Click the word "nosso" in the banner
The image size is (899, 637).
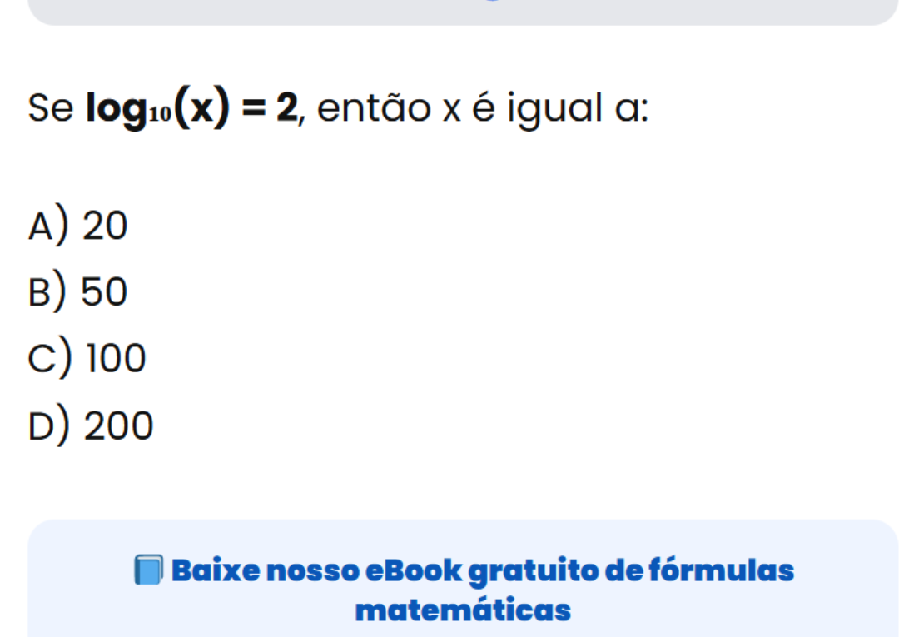pos(310,571)
